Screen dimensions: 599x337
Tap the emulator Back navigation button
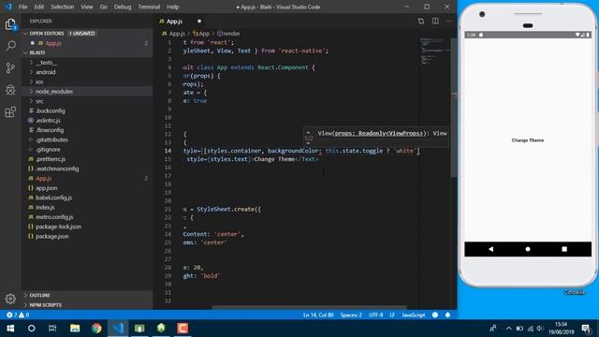pos(490,249)
